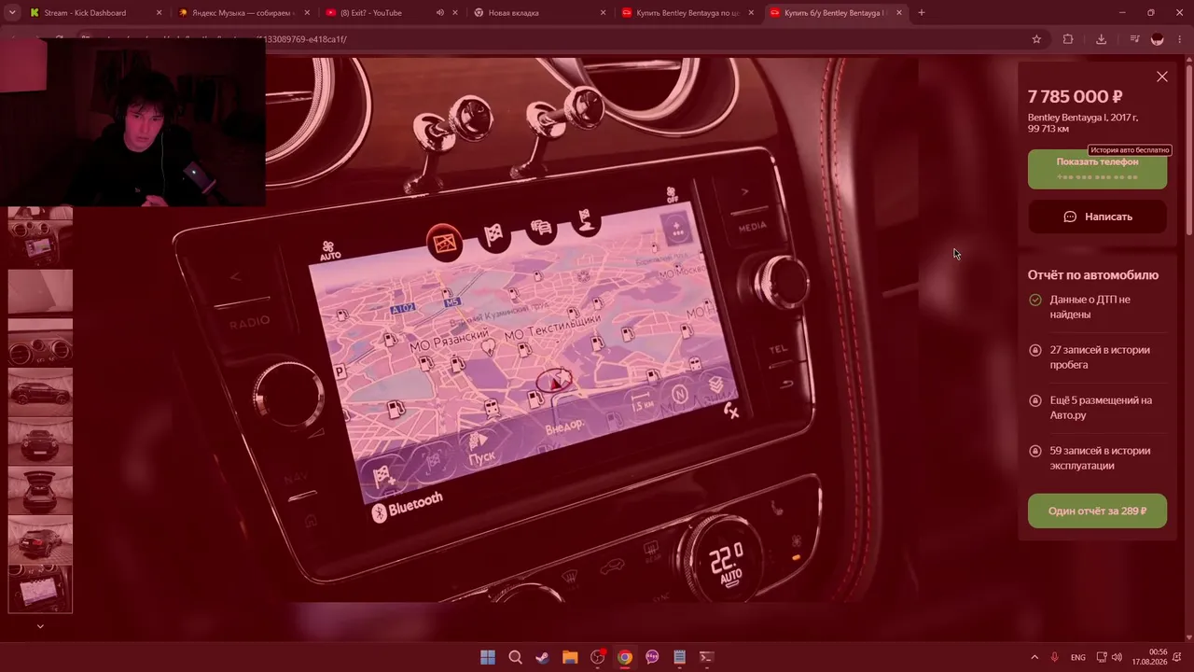Viewport: 1194px width, 672px height.
Task: Click the microphone icon in system tray
Action: 1055,657
